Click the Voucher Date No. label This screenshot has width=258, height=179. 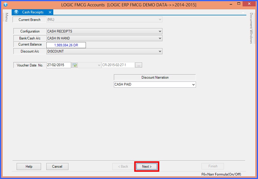pos(30,65)
